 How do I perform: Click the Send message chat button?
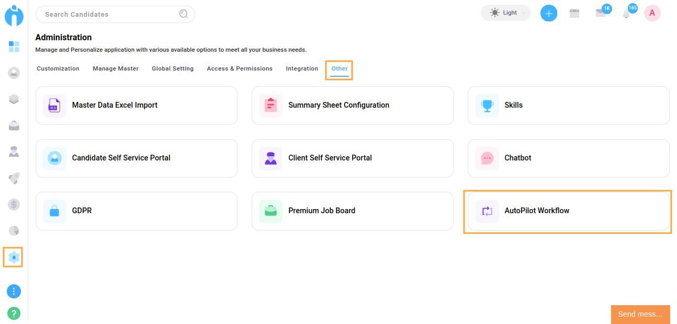[x=640, y=314]
